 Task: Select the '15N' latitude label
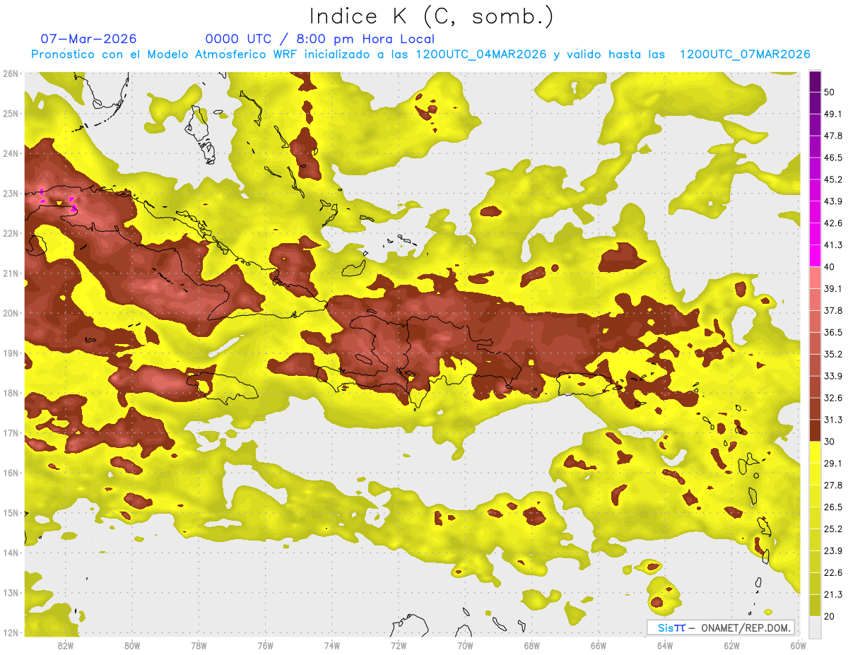[11, 512]
